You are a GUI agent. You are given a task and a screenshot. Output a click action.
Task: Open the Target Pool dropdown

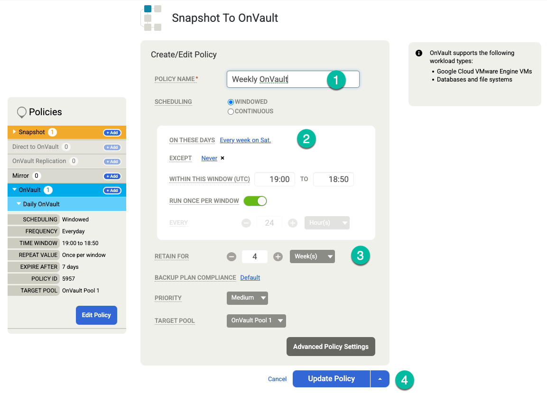256,320
